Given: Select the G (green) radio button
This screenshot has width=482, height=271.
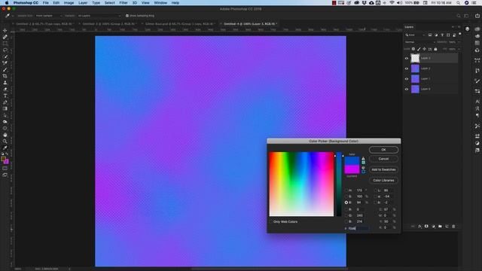Looking at the screenshot, I should (x=346, y=215).
